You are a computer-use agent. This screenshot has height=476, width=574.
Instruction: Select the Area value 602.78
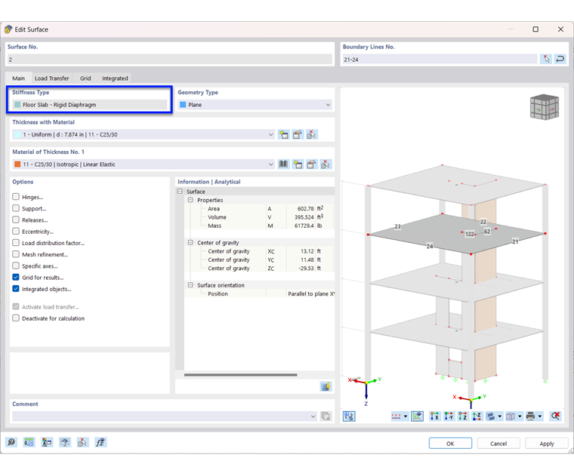click(x=305, y=209)
